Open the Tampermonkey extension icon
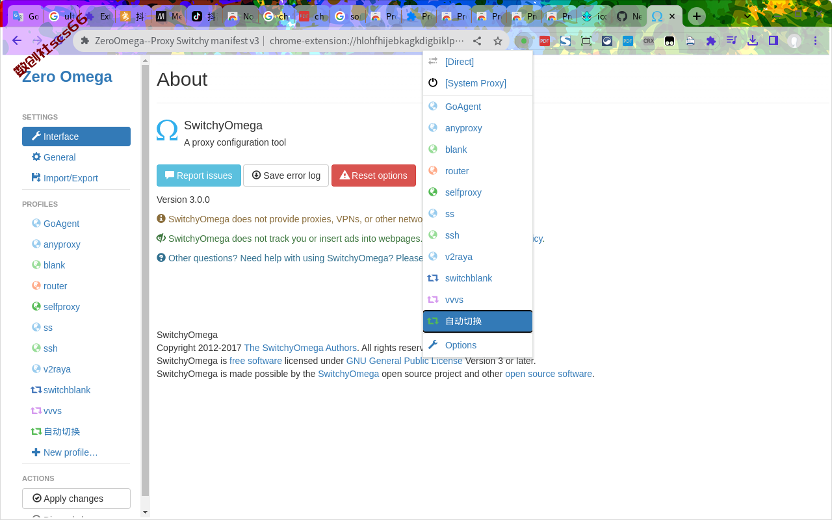Image resolution: width=832 pixels, height=520 pixels. pyautogui.click(x=669, y=41)
